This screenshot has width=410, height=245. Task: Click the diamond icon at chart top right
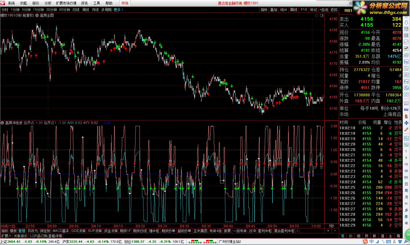[317, 16]
